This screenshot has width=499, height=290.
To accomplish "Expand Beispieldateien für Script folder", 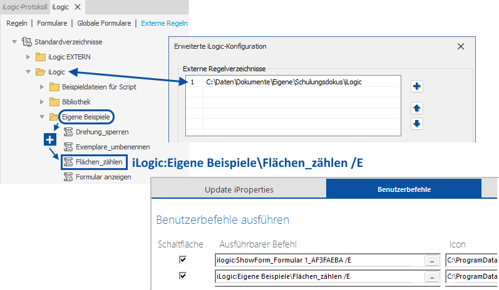I will 41,87.
